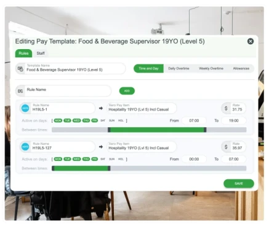Toggle THU for rule H19L5-1

(86, 120)
